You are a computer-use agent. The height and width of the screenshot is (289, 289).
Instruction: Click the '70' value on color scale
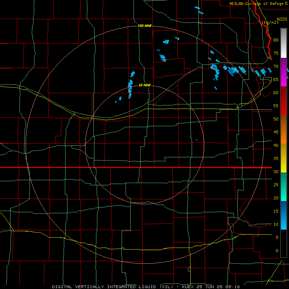(276, 66)
